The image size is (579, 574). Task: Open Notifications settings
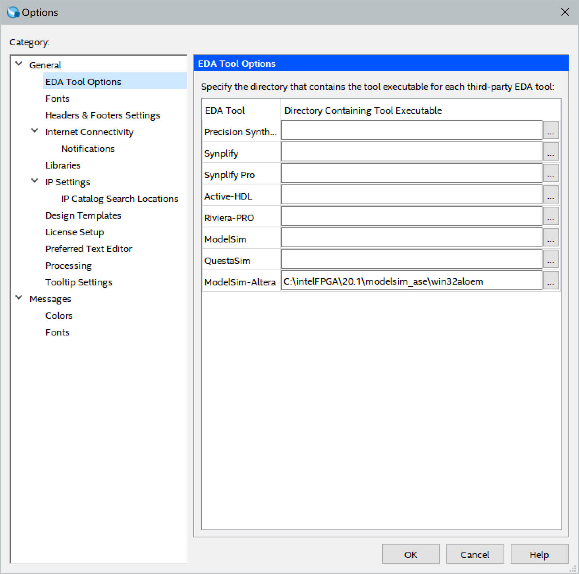tap(88, 148)
